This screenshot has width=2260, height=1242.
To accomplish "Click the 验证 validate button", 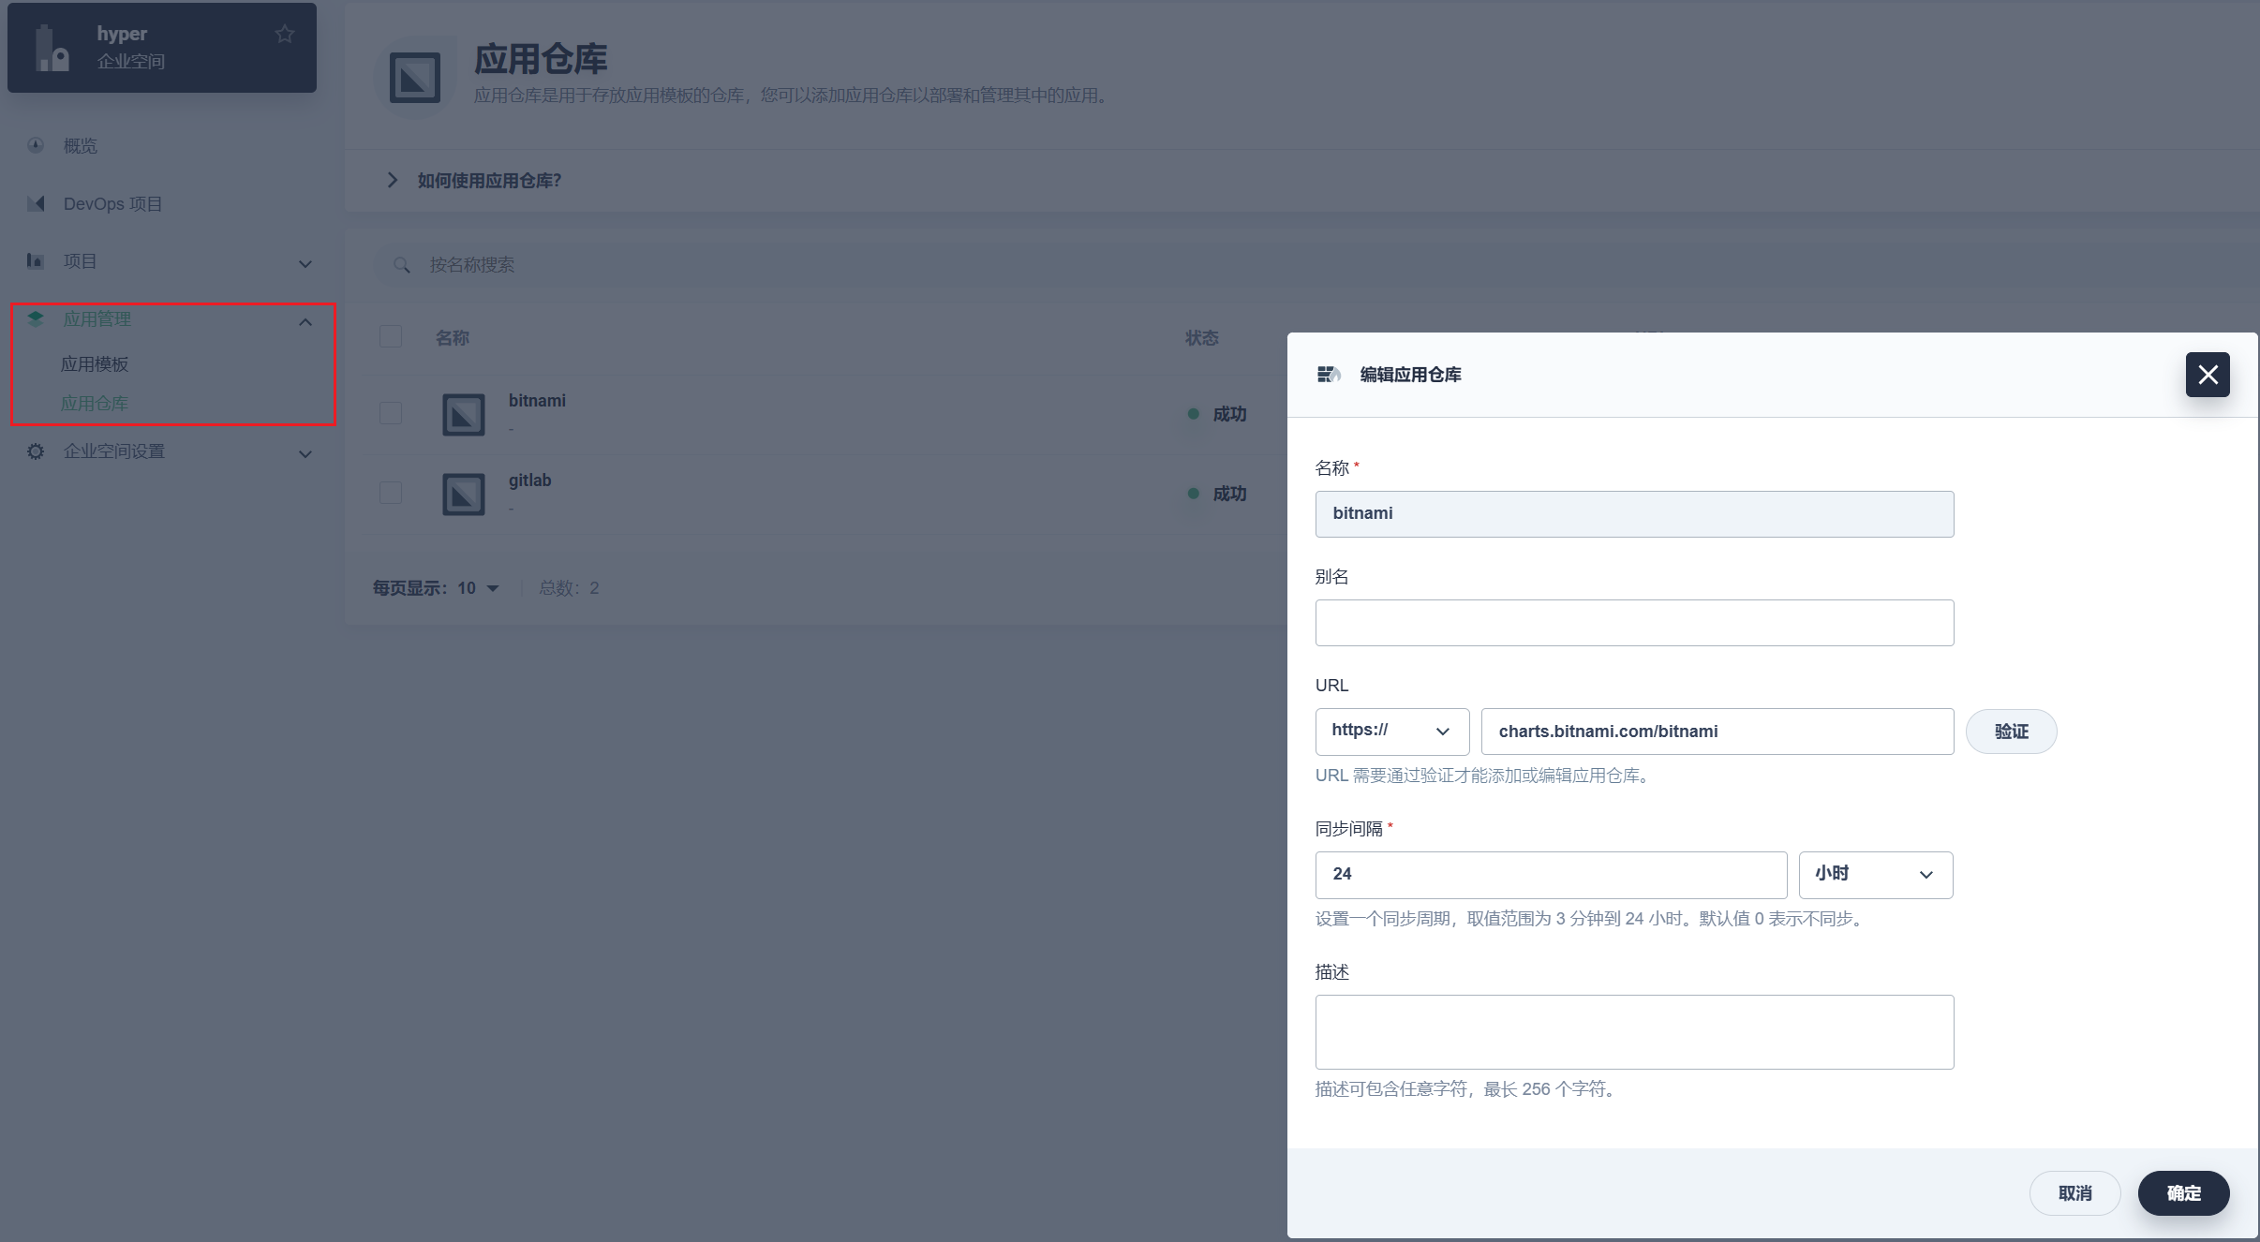I will click(x=2011, y=732).
